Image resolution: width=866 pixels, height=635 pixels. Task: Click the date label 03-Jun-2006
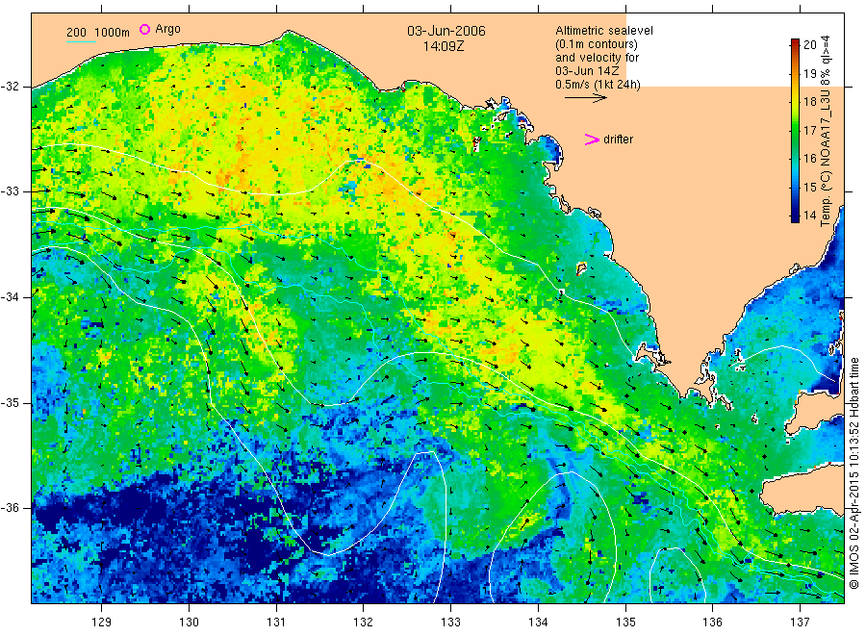pyautogui.click(x=446, y=31)
